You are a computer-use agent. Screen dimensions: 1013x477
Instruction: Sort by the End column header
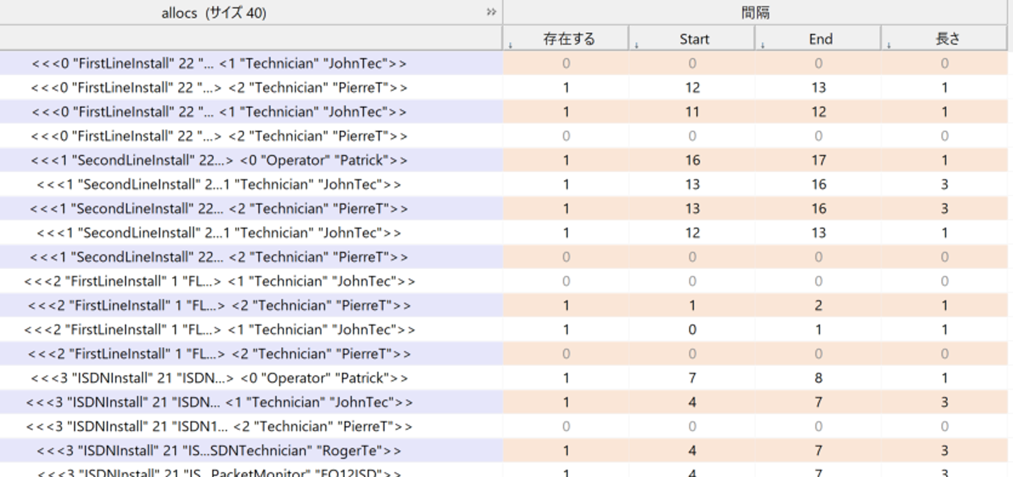point(818,39)
